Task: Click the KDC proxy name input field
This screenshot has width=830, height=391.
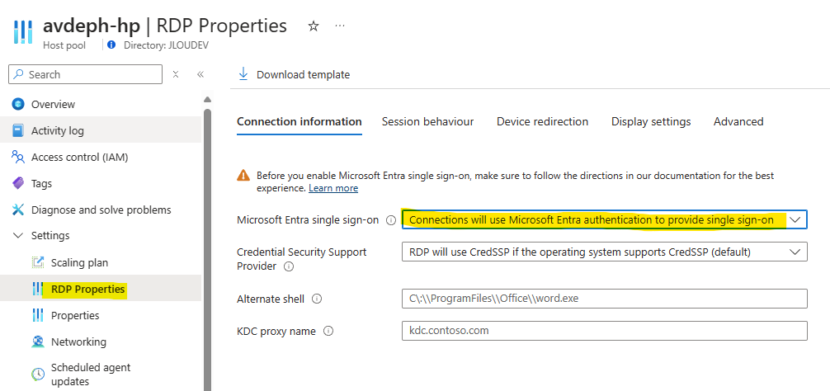Action: click(605, 331)
